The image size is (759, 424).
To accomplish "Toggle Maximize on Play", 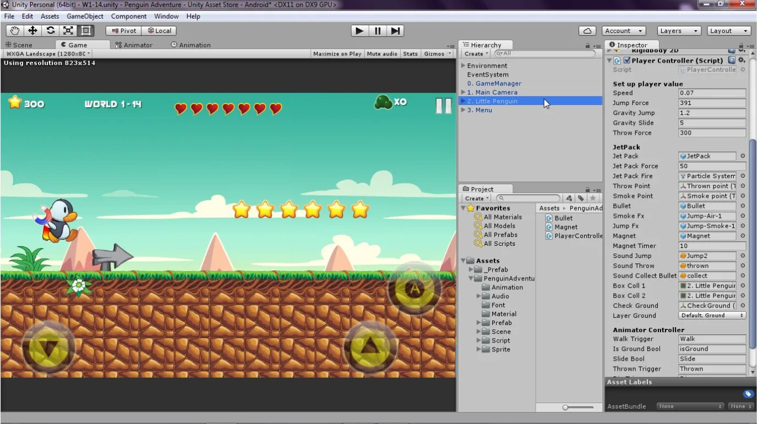I will point(337,54).
